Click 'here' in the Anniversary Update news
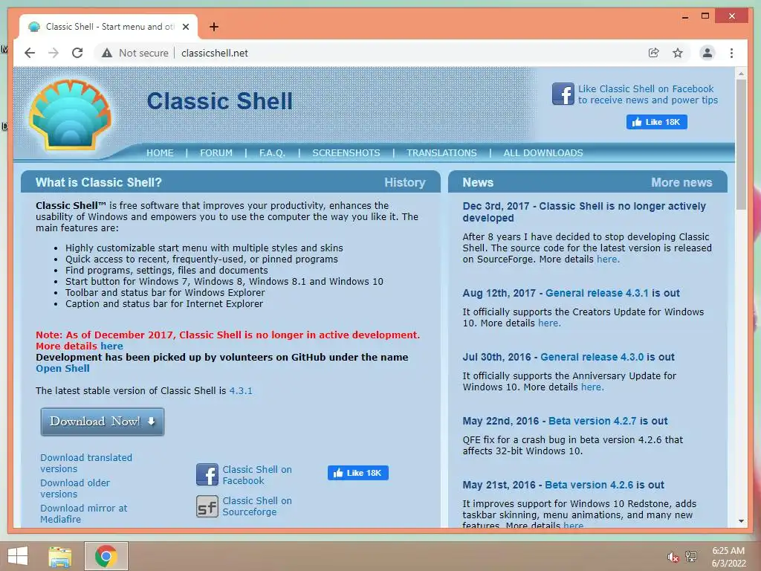Viewport: 761px width, 571px height. pos(592,387)
